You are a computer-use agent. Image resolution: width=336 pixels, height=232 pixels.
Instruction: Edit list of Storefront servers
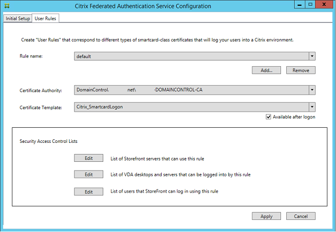pyautogui.click(x=89, y=158)
